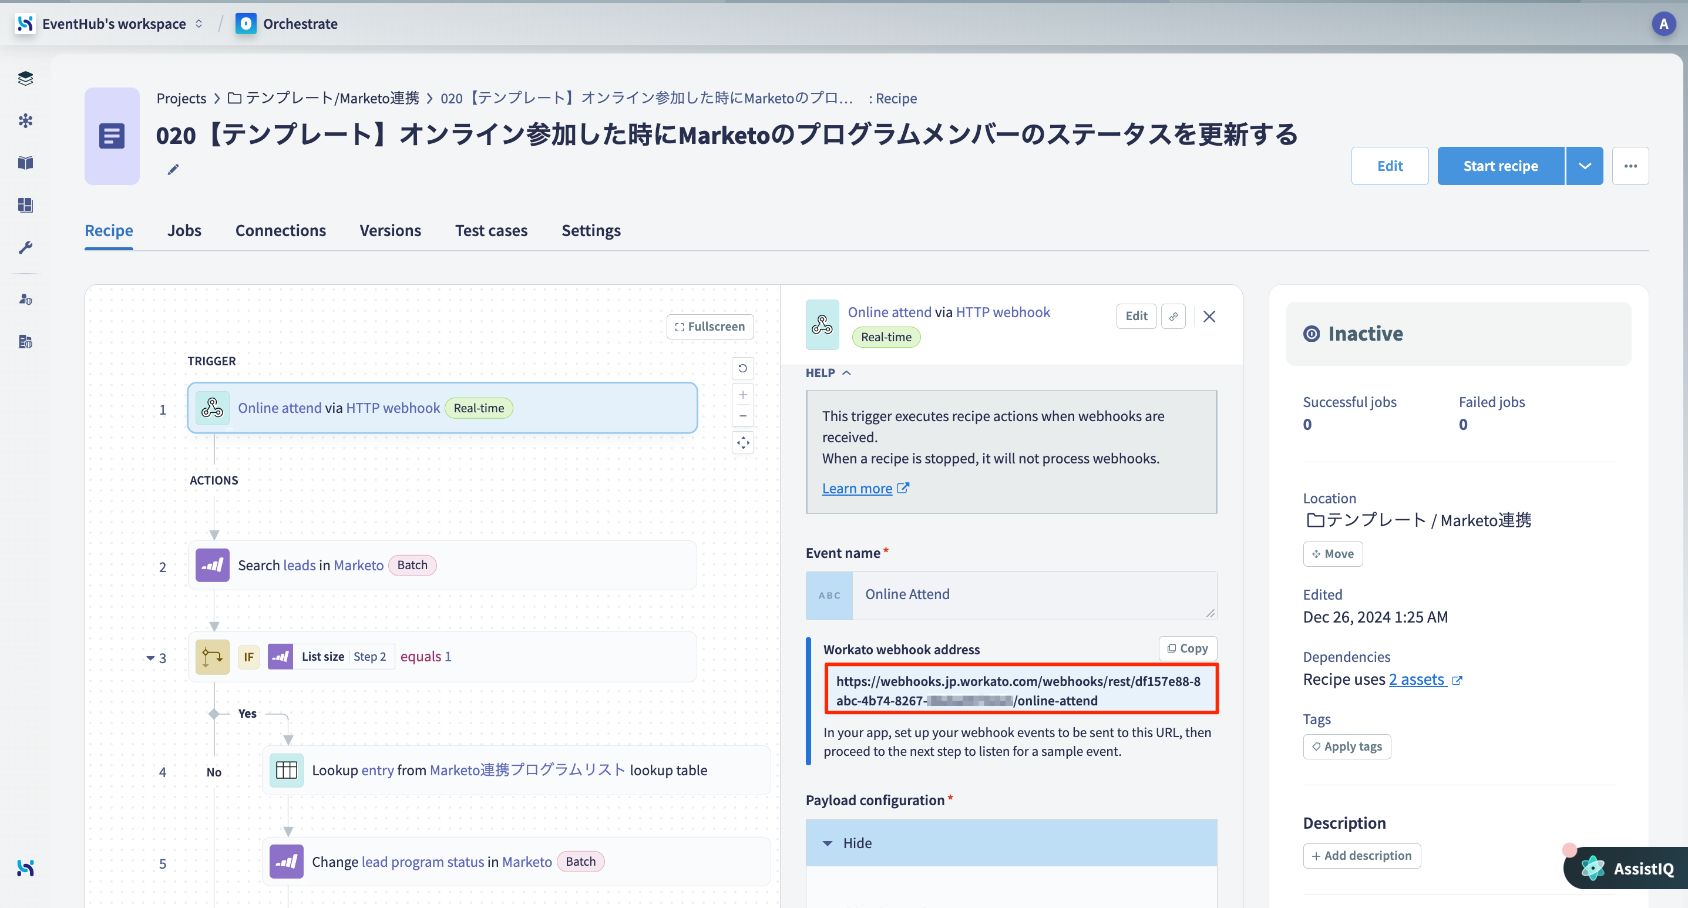1688x908 pixels.
Task: Switch to the Recipe tab
Action: point(109,231)
